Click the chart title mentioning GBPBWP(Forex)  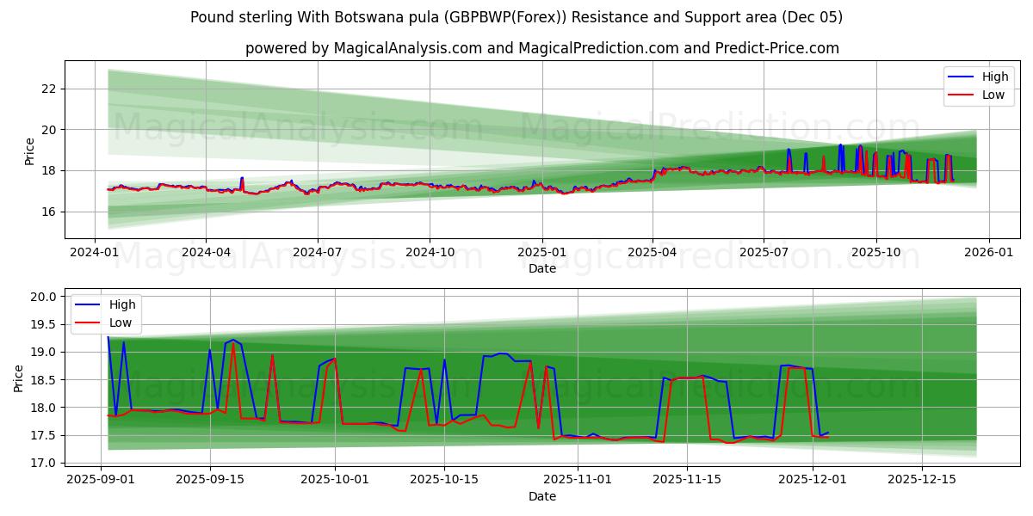(516, 15)
